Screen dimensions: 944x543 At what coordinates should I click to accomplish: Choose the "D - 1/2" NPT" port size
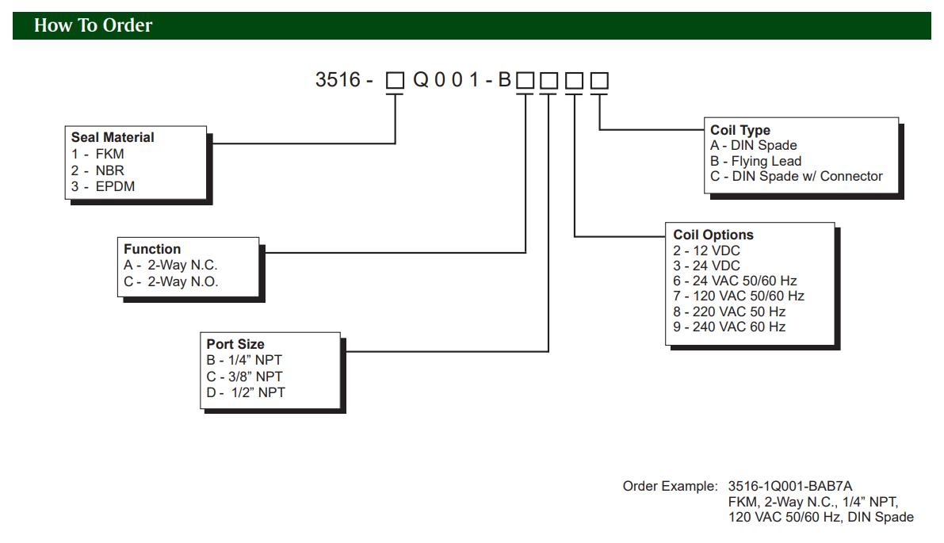[x=246, y=392]
